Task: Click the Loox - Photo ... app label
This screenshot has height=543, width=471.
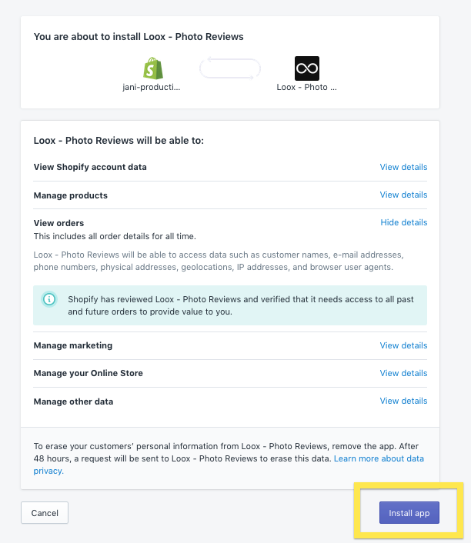Action: 307,87
